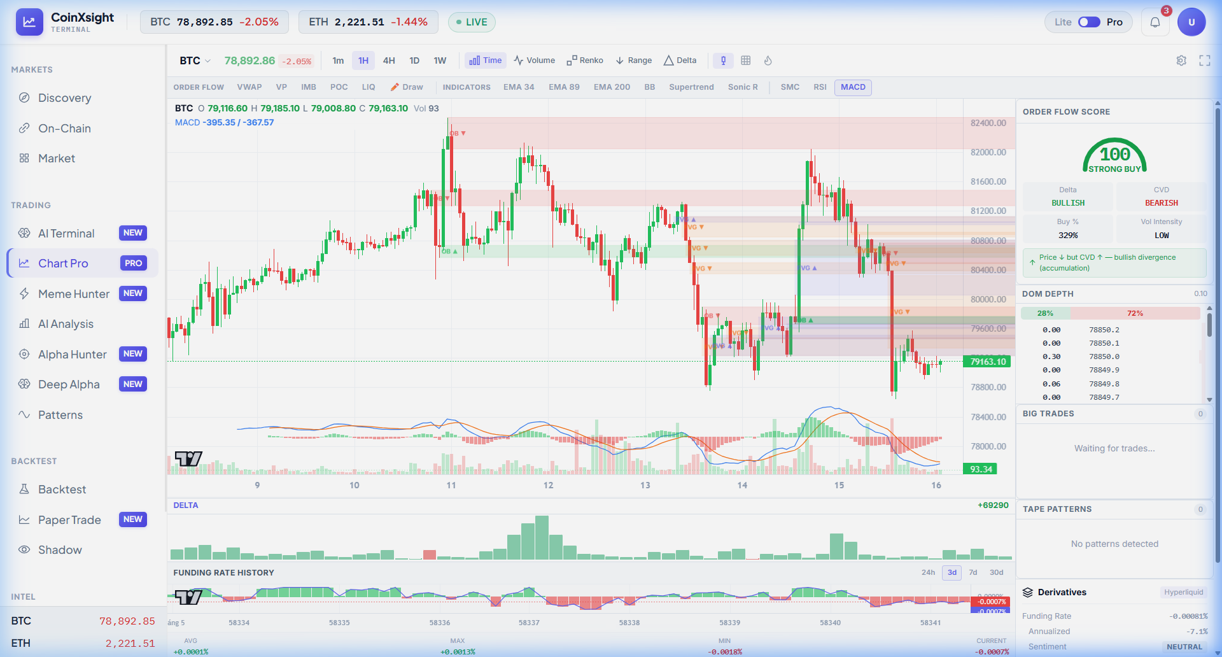Select the grid layout icon
Image resolution: width=1222 pixels, height=657 pixels.
746,60
